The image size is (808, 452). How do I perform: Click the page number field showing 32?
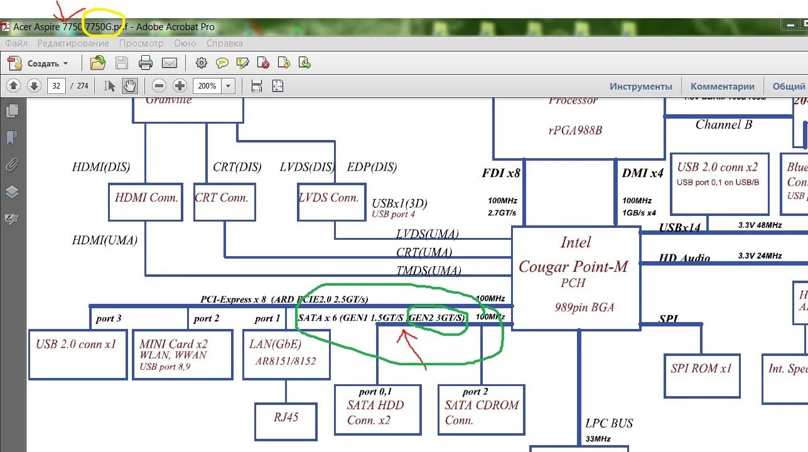point(57,86)
